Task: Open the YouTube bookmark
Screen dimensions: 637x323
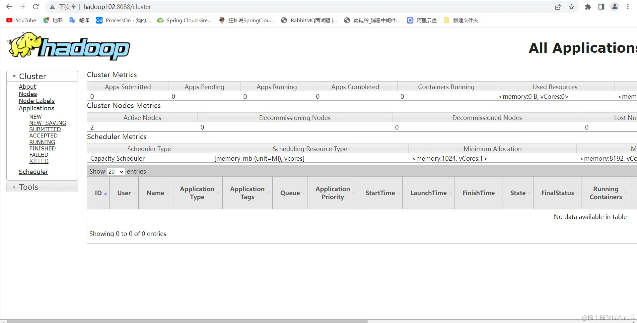Action: click(21, 20)
